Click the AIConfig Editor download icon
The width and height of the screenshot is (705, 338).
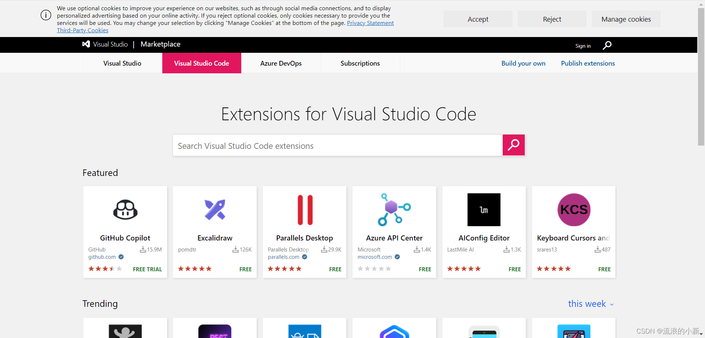[507, 249]
